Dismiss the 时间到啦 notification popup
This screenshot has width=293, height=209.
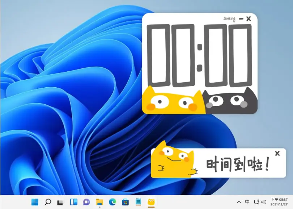277,154
